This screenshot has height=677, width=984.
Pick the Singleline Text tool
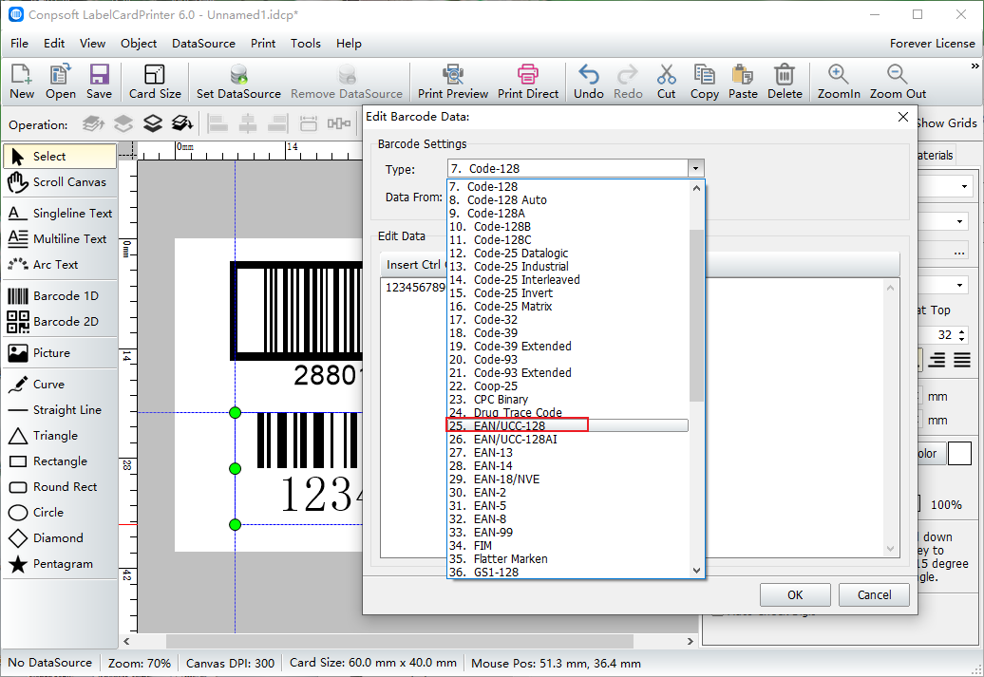click(x=60, y=214)
